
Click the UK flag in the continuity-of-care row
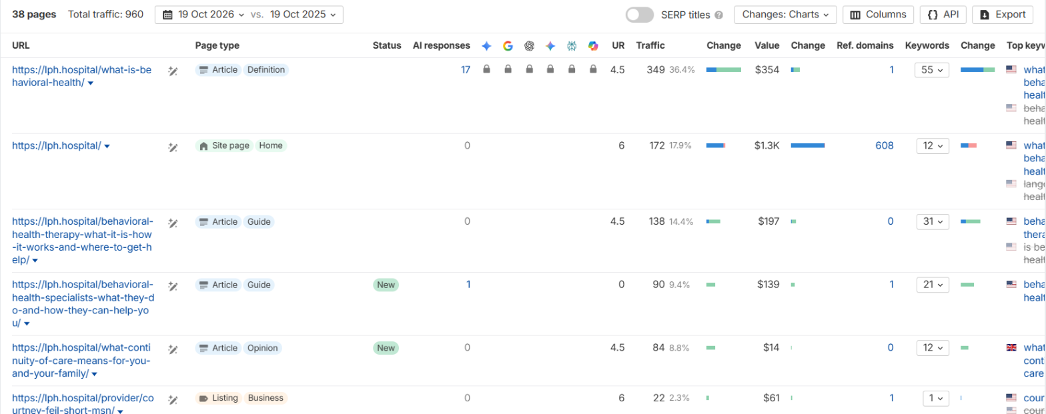(1011, 347)
